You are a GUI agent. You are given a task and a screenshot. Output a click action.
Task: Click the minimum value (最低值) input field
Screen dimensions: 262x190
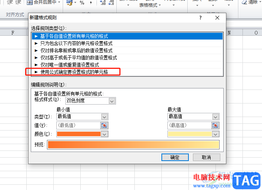pyautogui.click(x=78, y=125)
